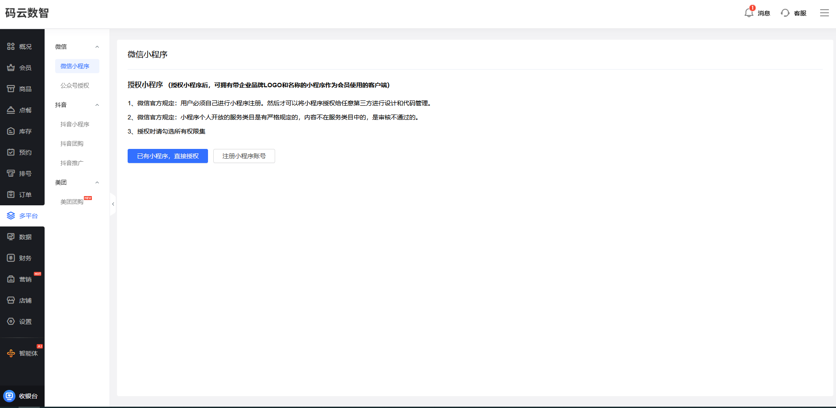Click the 会员 crown icon
The width and height of the screenshot is (836, 408).
point(11,67)
